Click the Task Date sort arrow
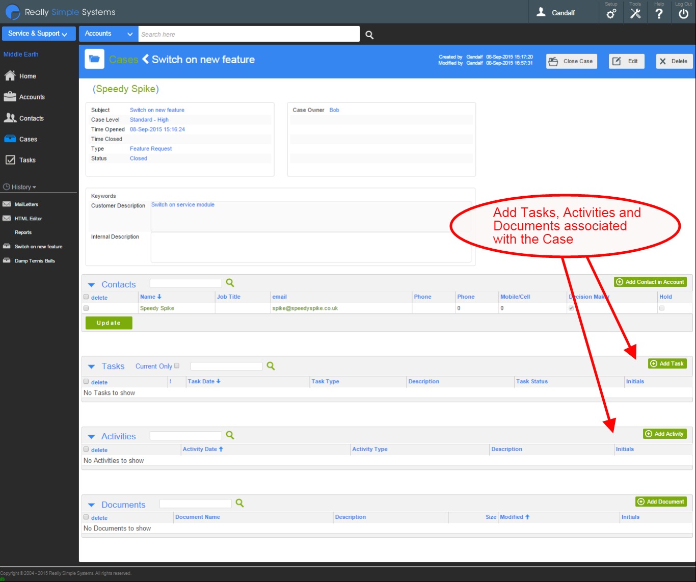 click(219, 381)
